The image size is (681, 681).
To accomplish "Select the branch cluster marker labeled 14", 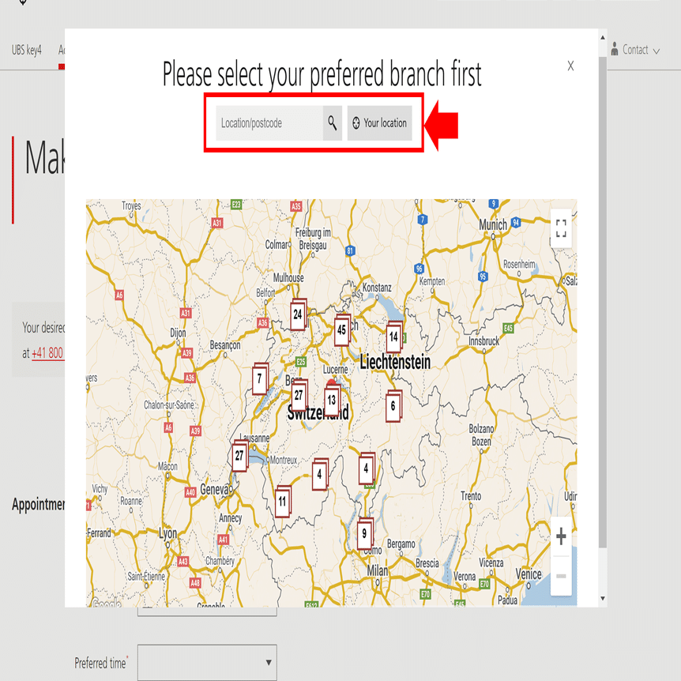I will [x=394, y=337].
